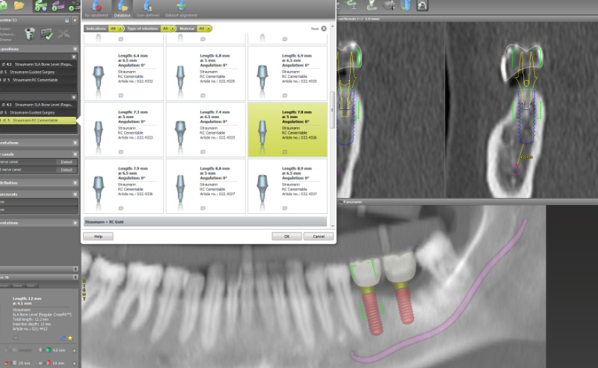Expand the canals panel section

click(x=75, y=154)
